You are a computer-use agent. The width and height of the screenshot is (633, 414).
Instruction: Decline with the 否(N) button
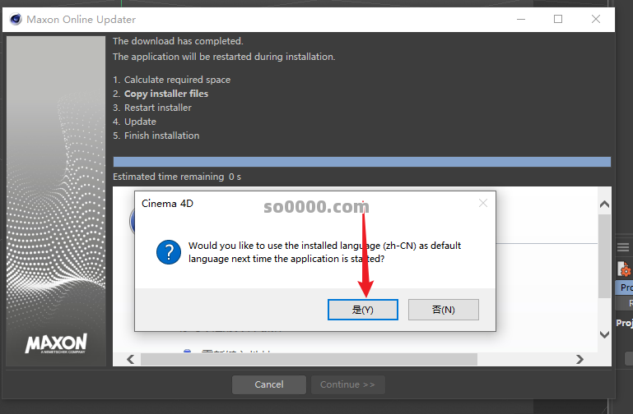443,310
